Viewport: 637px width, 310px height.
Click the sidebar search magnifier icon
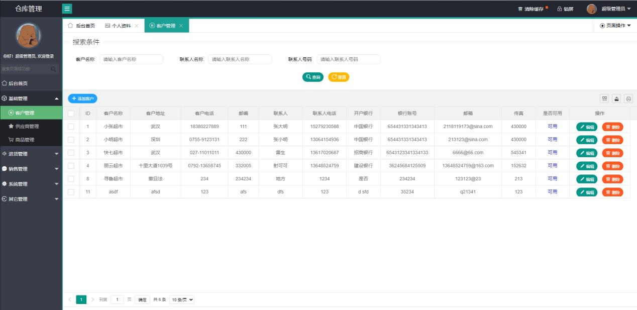(x=53, y=69)
